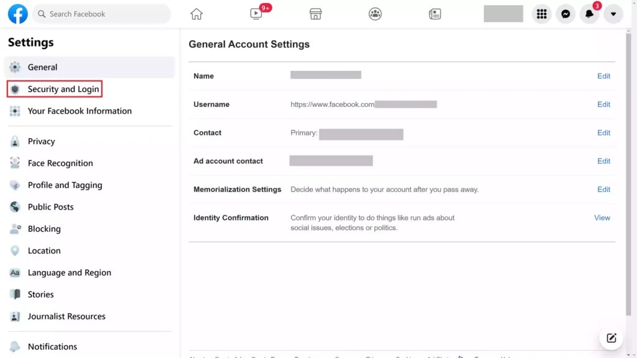Image resolution: width=637 pixels, height=358 pixels.
Task: Open the compose pencil icon at bottom right
Action: pos(610,337)
